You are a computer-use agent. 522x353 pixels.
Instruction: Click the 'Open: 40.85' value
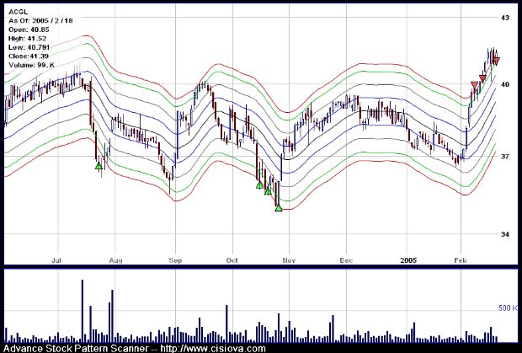pyautogui.click(x=29, y=29)
